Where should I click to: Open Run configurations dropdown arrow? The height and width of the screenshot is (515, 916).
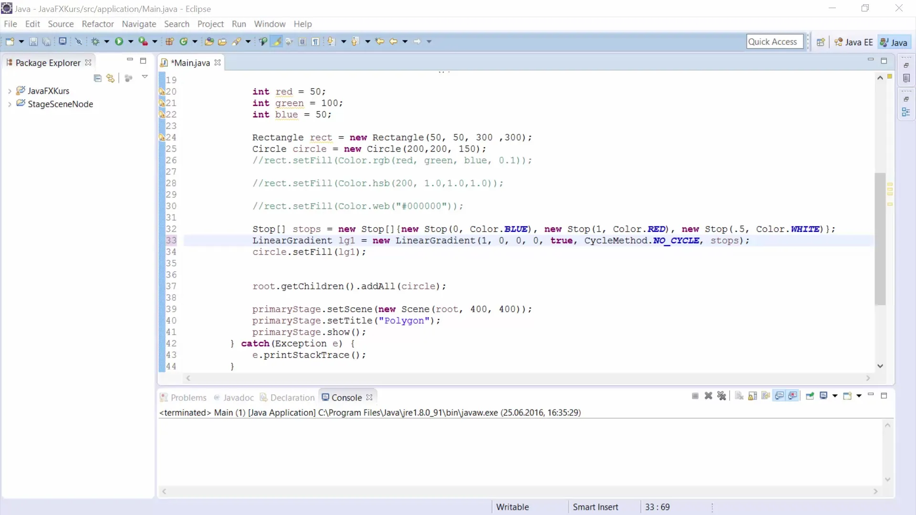pos(130,42)
